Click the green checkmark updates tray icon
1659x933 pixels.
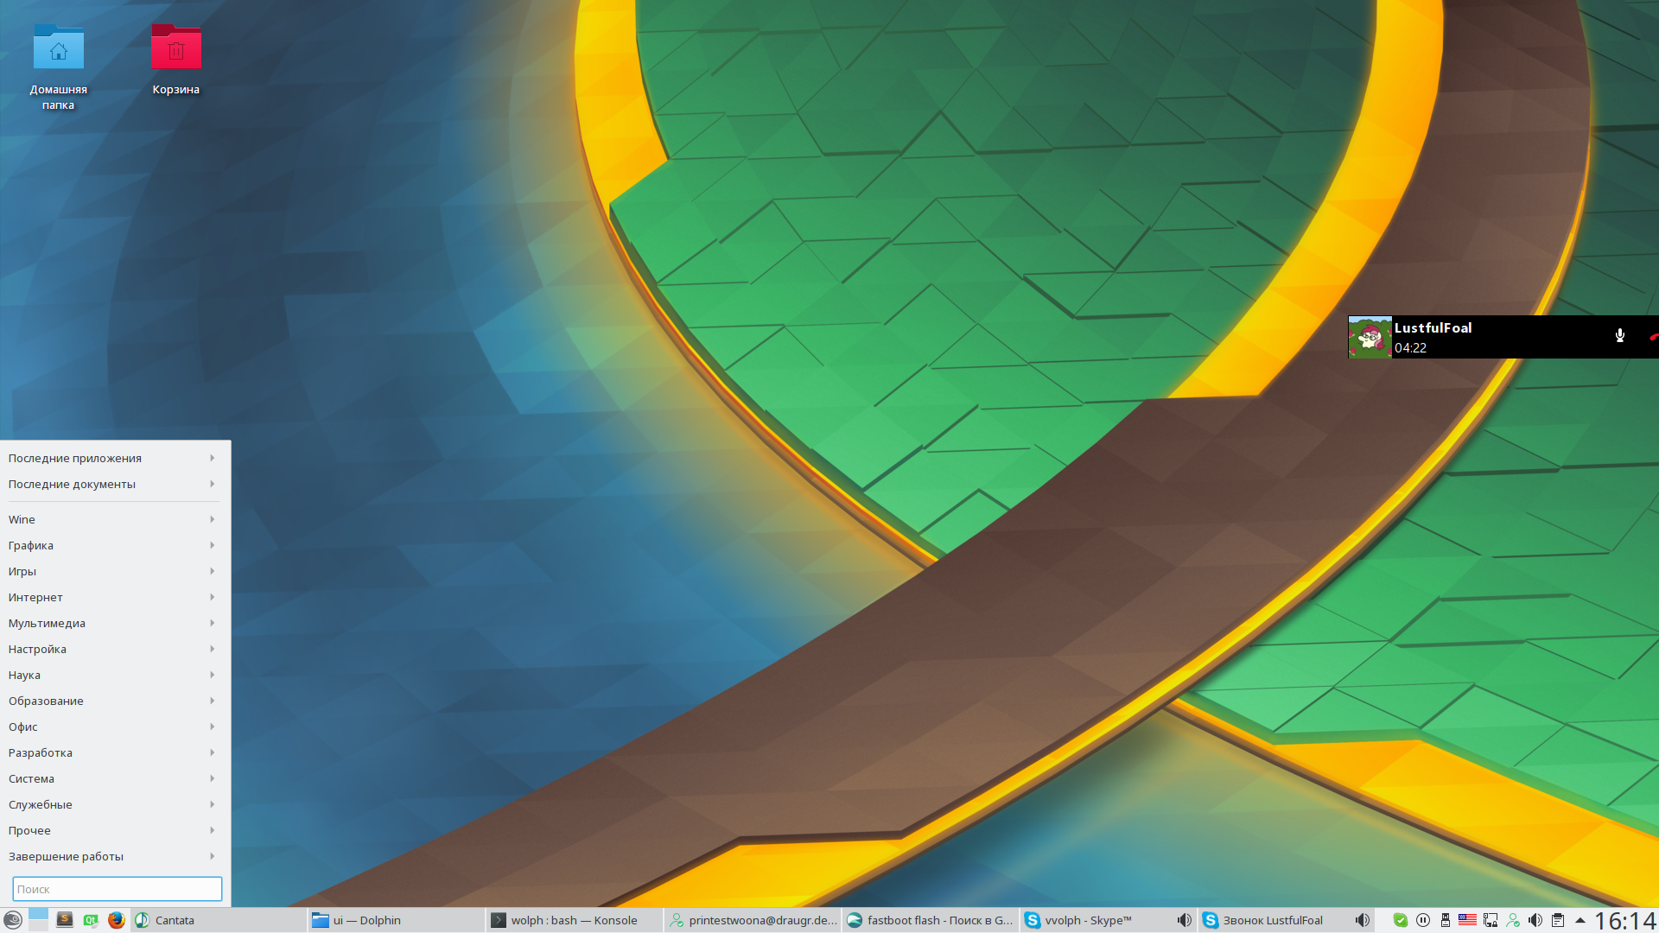pos(1401,920)
